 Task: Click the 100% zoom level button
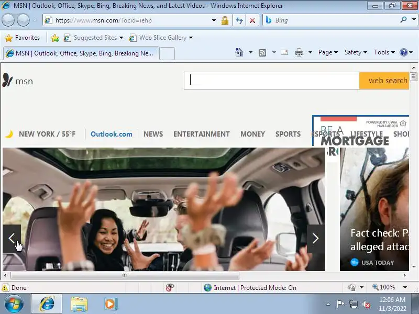(384, 287)
